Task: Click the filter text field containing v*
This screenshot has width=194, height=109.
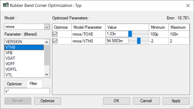Action: click(27, 91)
